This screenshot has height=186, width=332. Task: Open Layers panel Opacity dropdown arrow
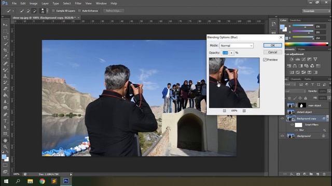[x=329, y=91]
